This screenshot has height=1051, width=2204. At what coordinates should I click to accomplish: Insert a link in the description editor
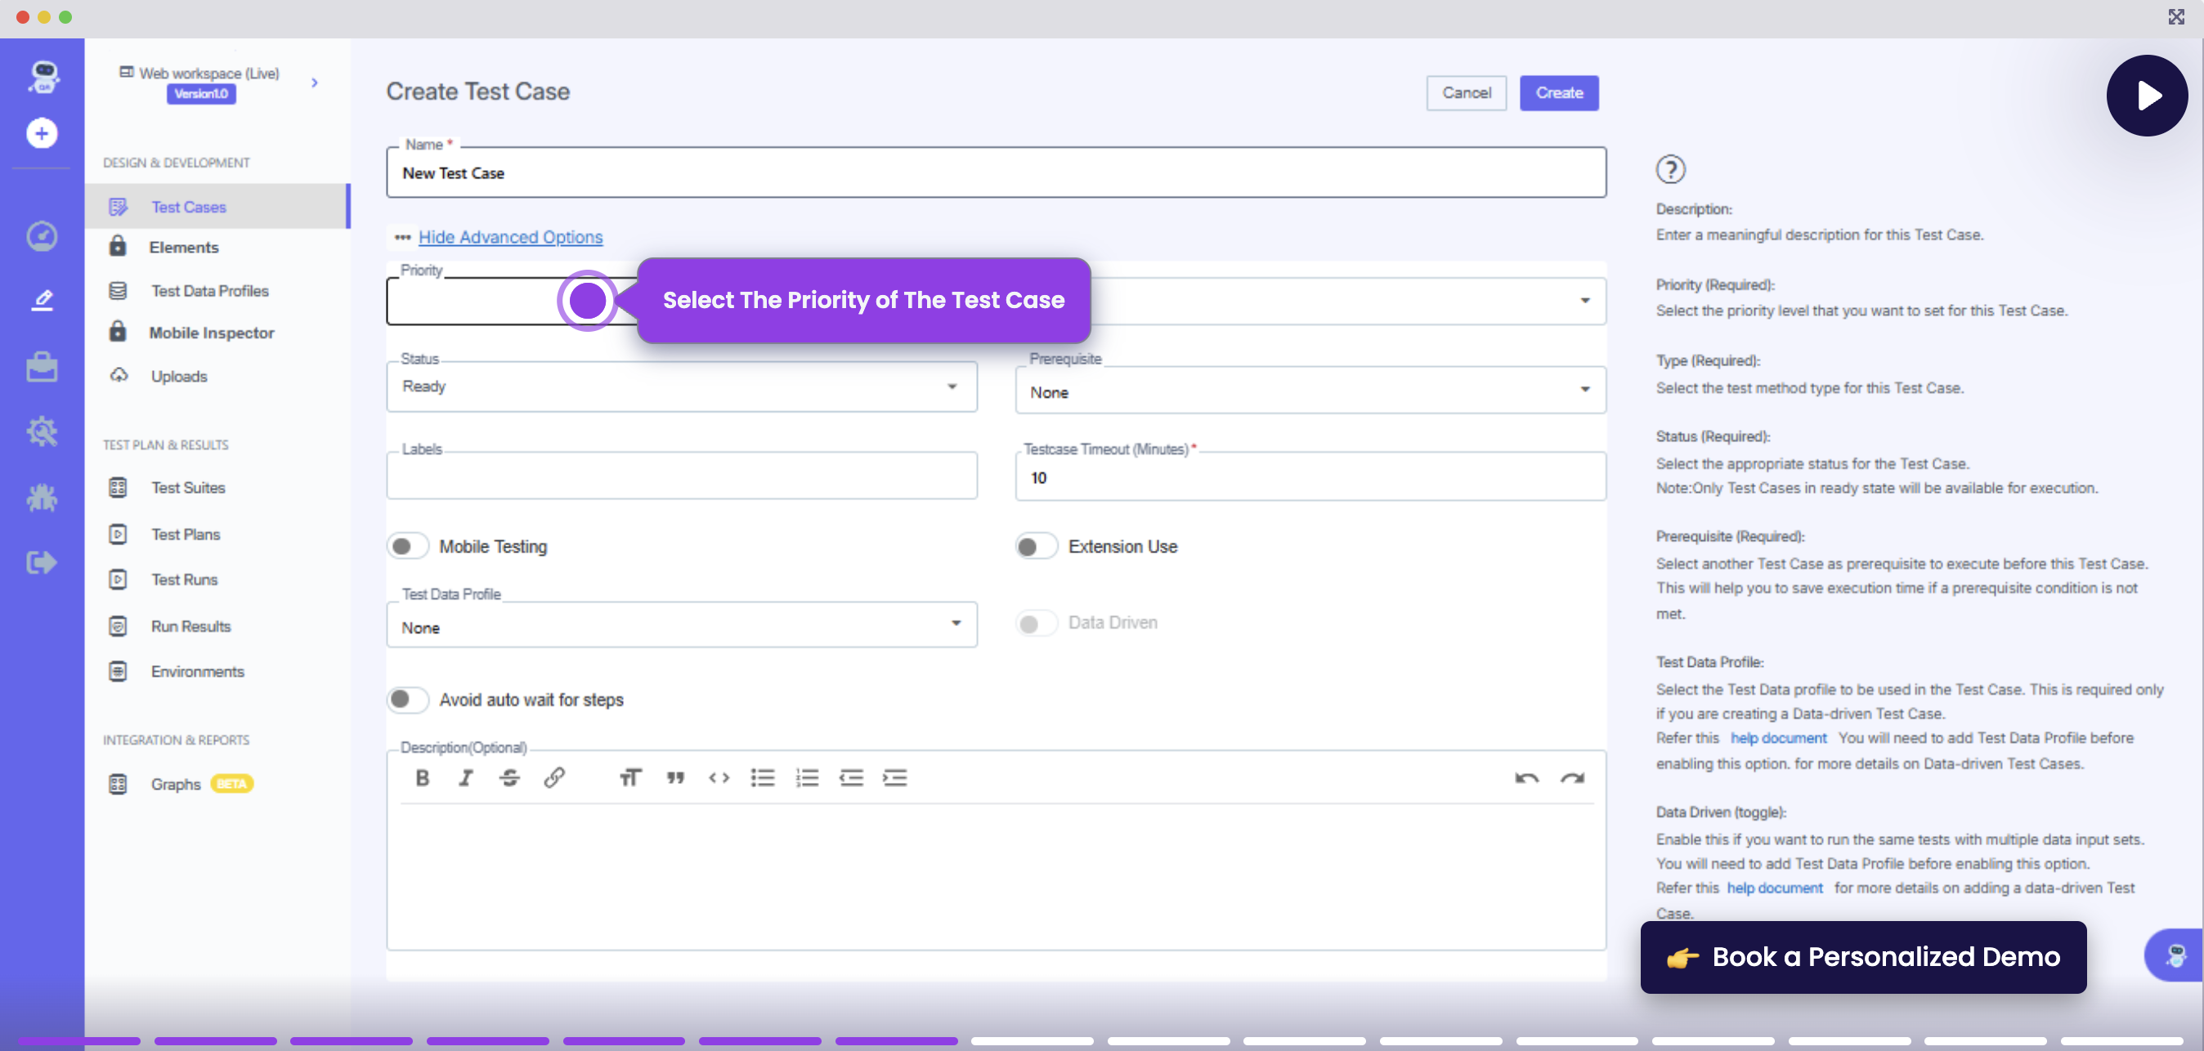pos(554,777)
